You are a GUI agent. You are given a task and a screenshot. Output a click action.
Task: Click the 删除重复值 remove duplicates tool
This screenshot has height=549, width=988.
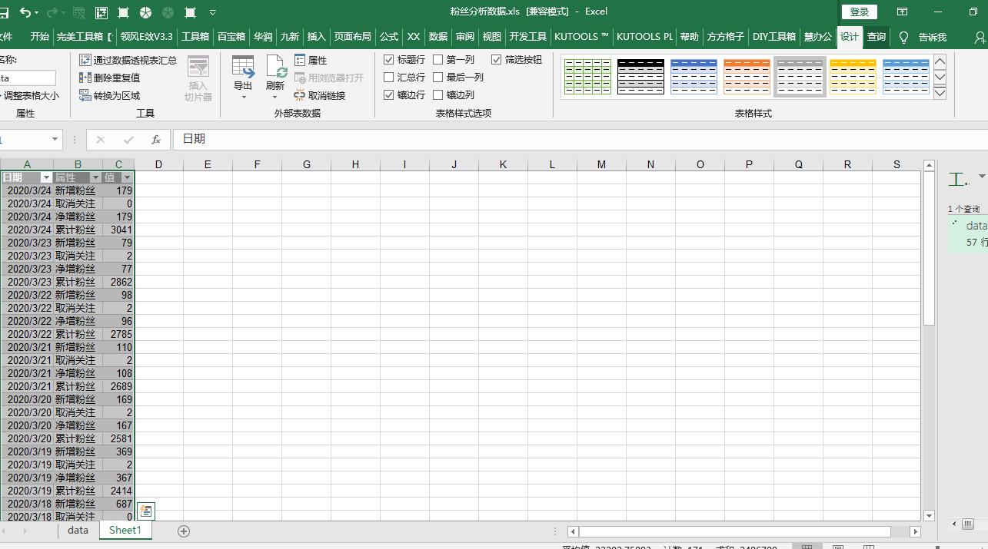[x=110, y=78]
